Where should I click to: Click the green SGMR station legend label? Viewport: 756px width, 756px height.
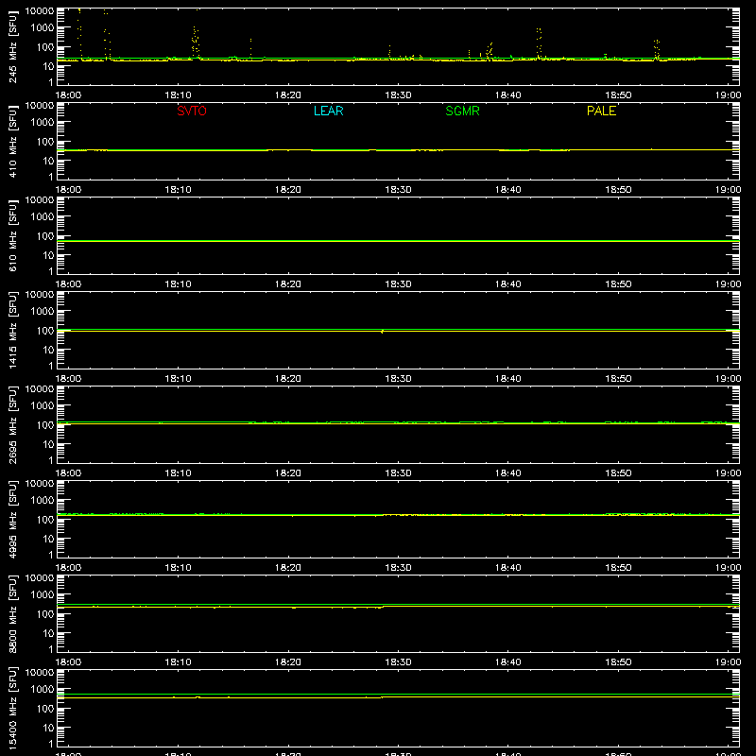[462, 111]
